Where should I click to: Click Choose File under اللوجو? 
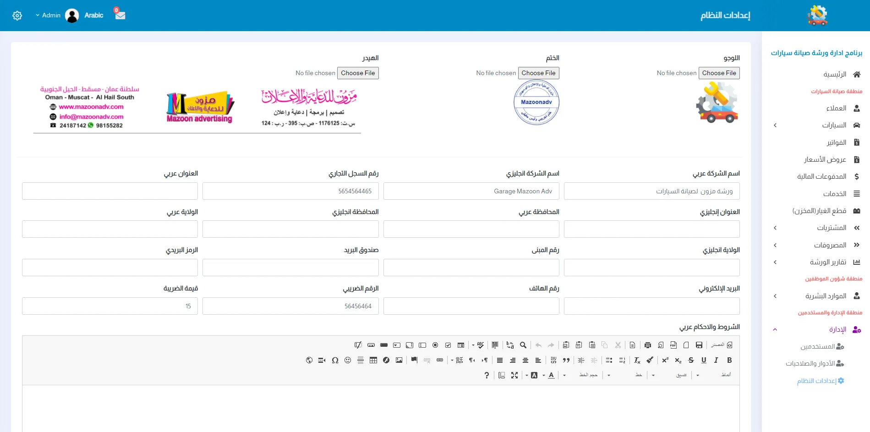coord(719,73)
